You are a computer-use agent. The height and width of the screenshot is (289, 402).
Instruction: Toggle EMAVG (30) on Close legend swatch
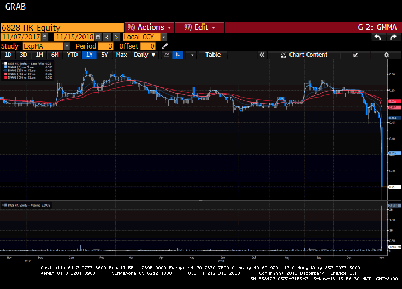pos(5,74)
